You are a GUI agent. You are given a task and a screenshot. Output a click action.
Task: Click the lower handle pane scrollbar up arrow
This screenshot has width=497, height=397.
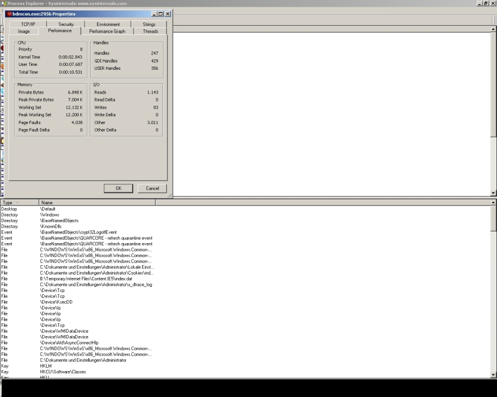pyautogui.click(x=493, y=202)
